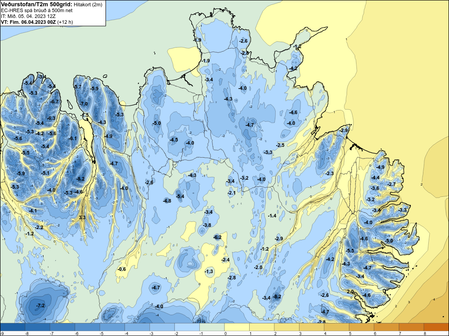Viewport: 449px width, 336px height.
Task: Click the -4.8 temperature value
Action: tap(167, 201)
